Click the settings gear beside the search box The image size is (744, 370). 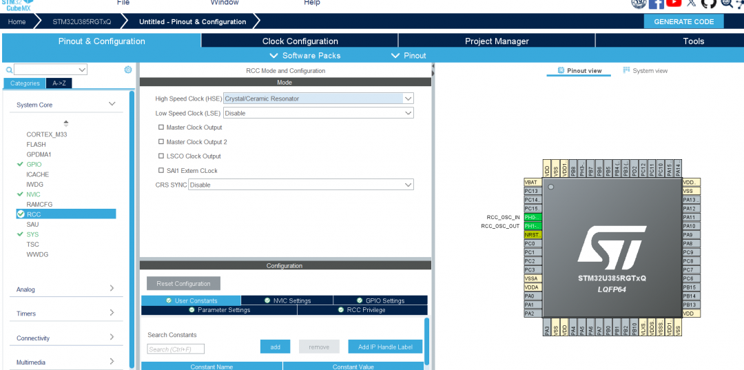[127, 70]
